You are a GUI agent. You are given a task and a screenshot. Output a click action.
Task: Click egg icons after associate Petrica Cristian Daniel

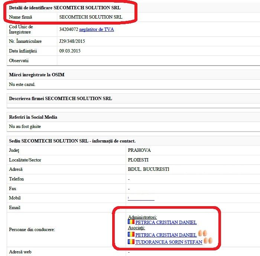coord(202,234)
